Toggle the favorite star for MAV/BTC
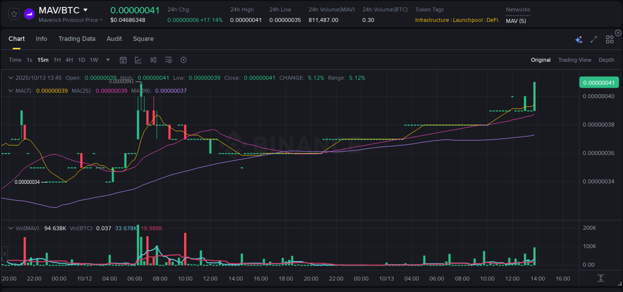Screen dimensions: 623x292 coord(13,13)
